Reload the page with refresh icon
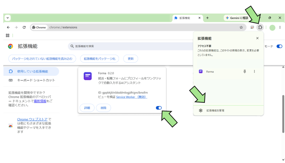Image resolution: width=285 pixels, height=163 pixels. click(24, 27)
